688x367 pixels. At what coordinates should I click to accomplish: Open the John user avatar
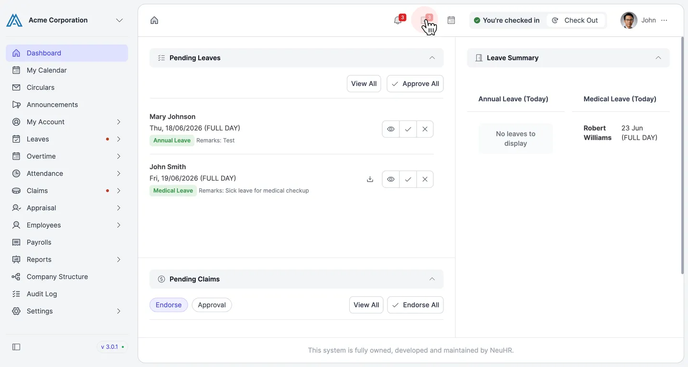[x=629, y=20]
